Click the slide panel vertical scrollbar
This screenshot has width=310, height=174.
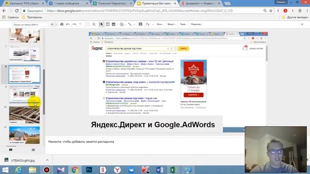pos(44,92)
